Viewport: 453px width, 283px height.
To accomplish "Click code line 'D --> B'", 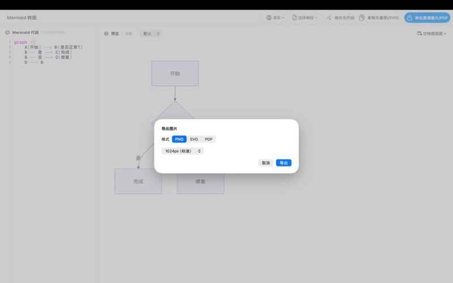I will (34, 62).
